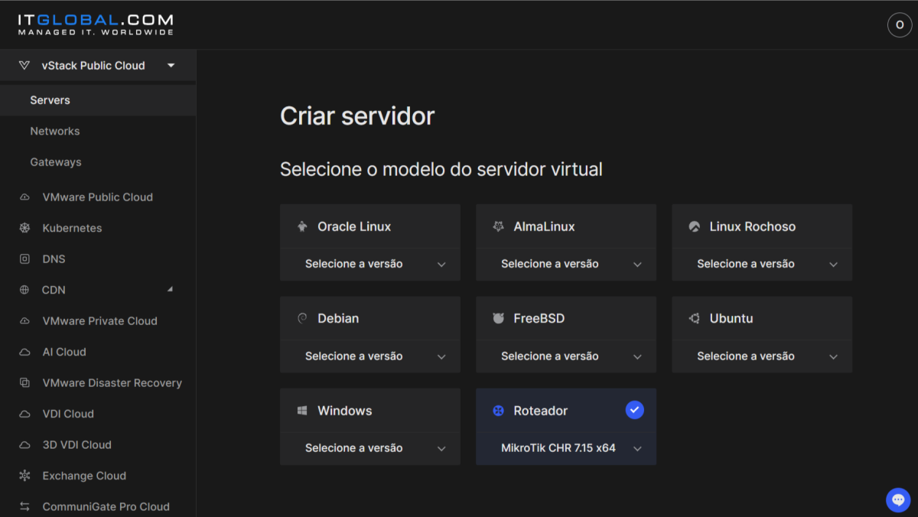Screen dimensions: 918x517
Task: Open the chat support bubble
Action: (898, 499)
